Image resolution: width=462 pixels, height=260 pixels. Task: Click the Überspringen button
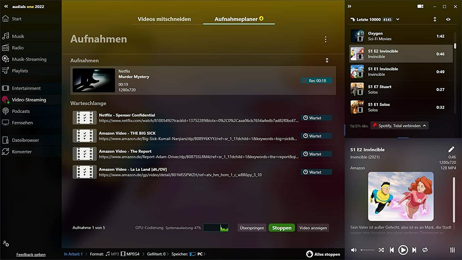(x=252, y=228)
